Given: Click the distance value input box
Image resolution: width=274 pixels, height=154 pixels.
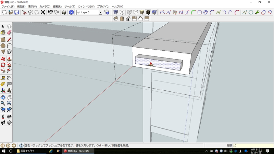Looking at the screenshot, I should tap(252, 145).
